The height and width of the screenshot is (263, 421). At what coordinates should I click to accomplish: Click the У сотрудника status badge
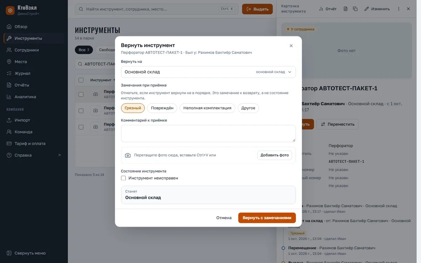click(x=301, y=29)
